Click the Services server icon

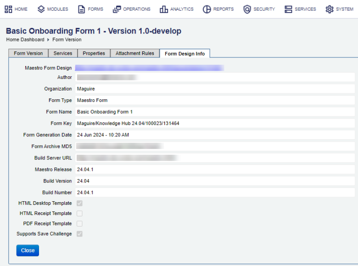[x=288, y=9]
